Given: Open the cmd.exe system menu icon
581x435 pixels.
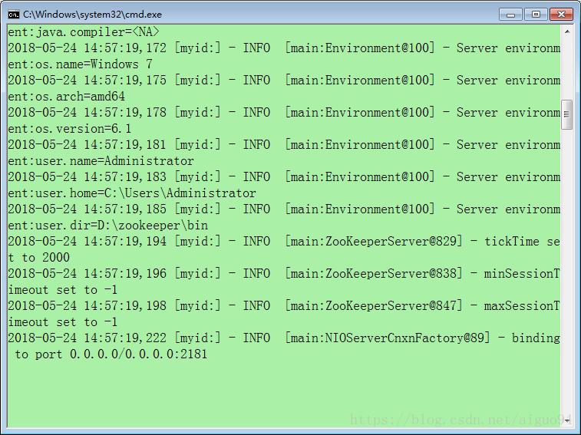Looking at the screenshot, I should click(14, 14).
